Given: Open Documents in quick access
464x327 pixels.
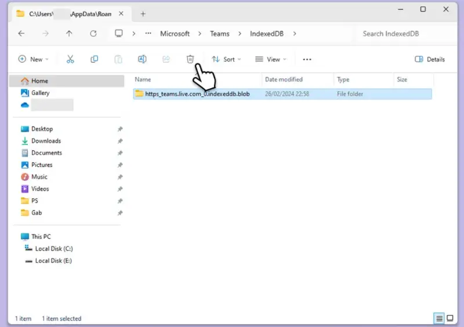Looking at the screenshot, I should click(x=46, y=153).
